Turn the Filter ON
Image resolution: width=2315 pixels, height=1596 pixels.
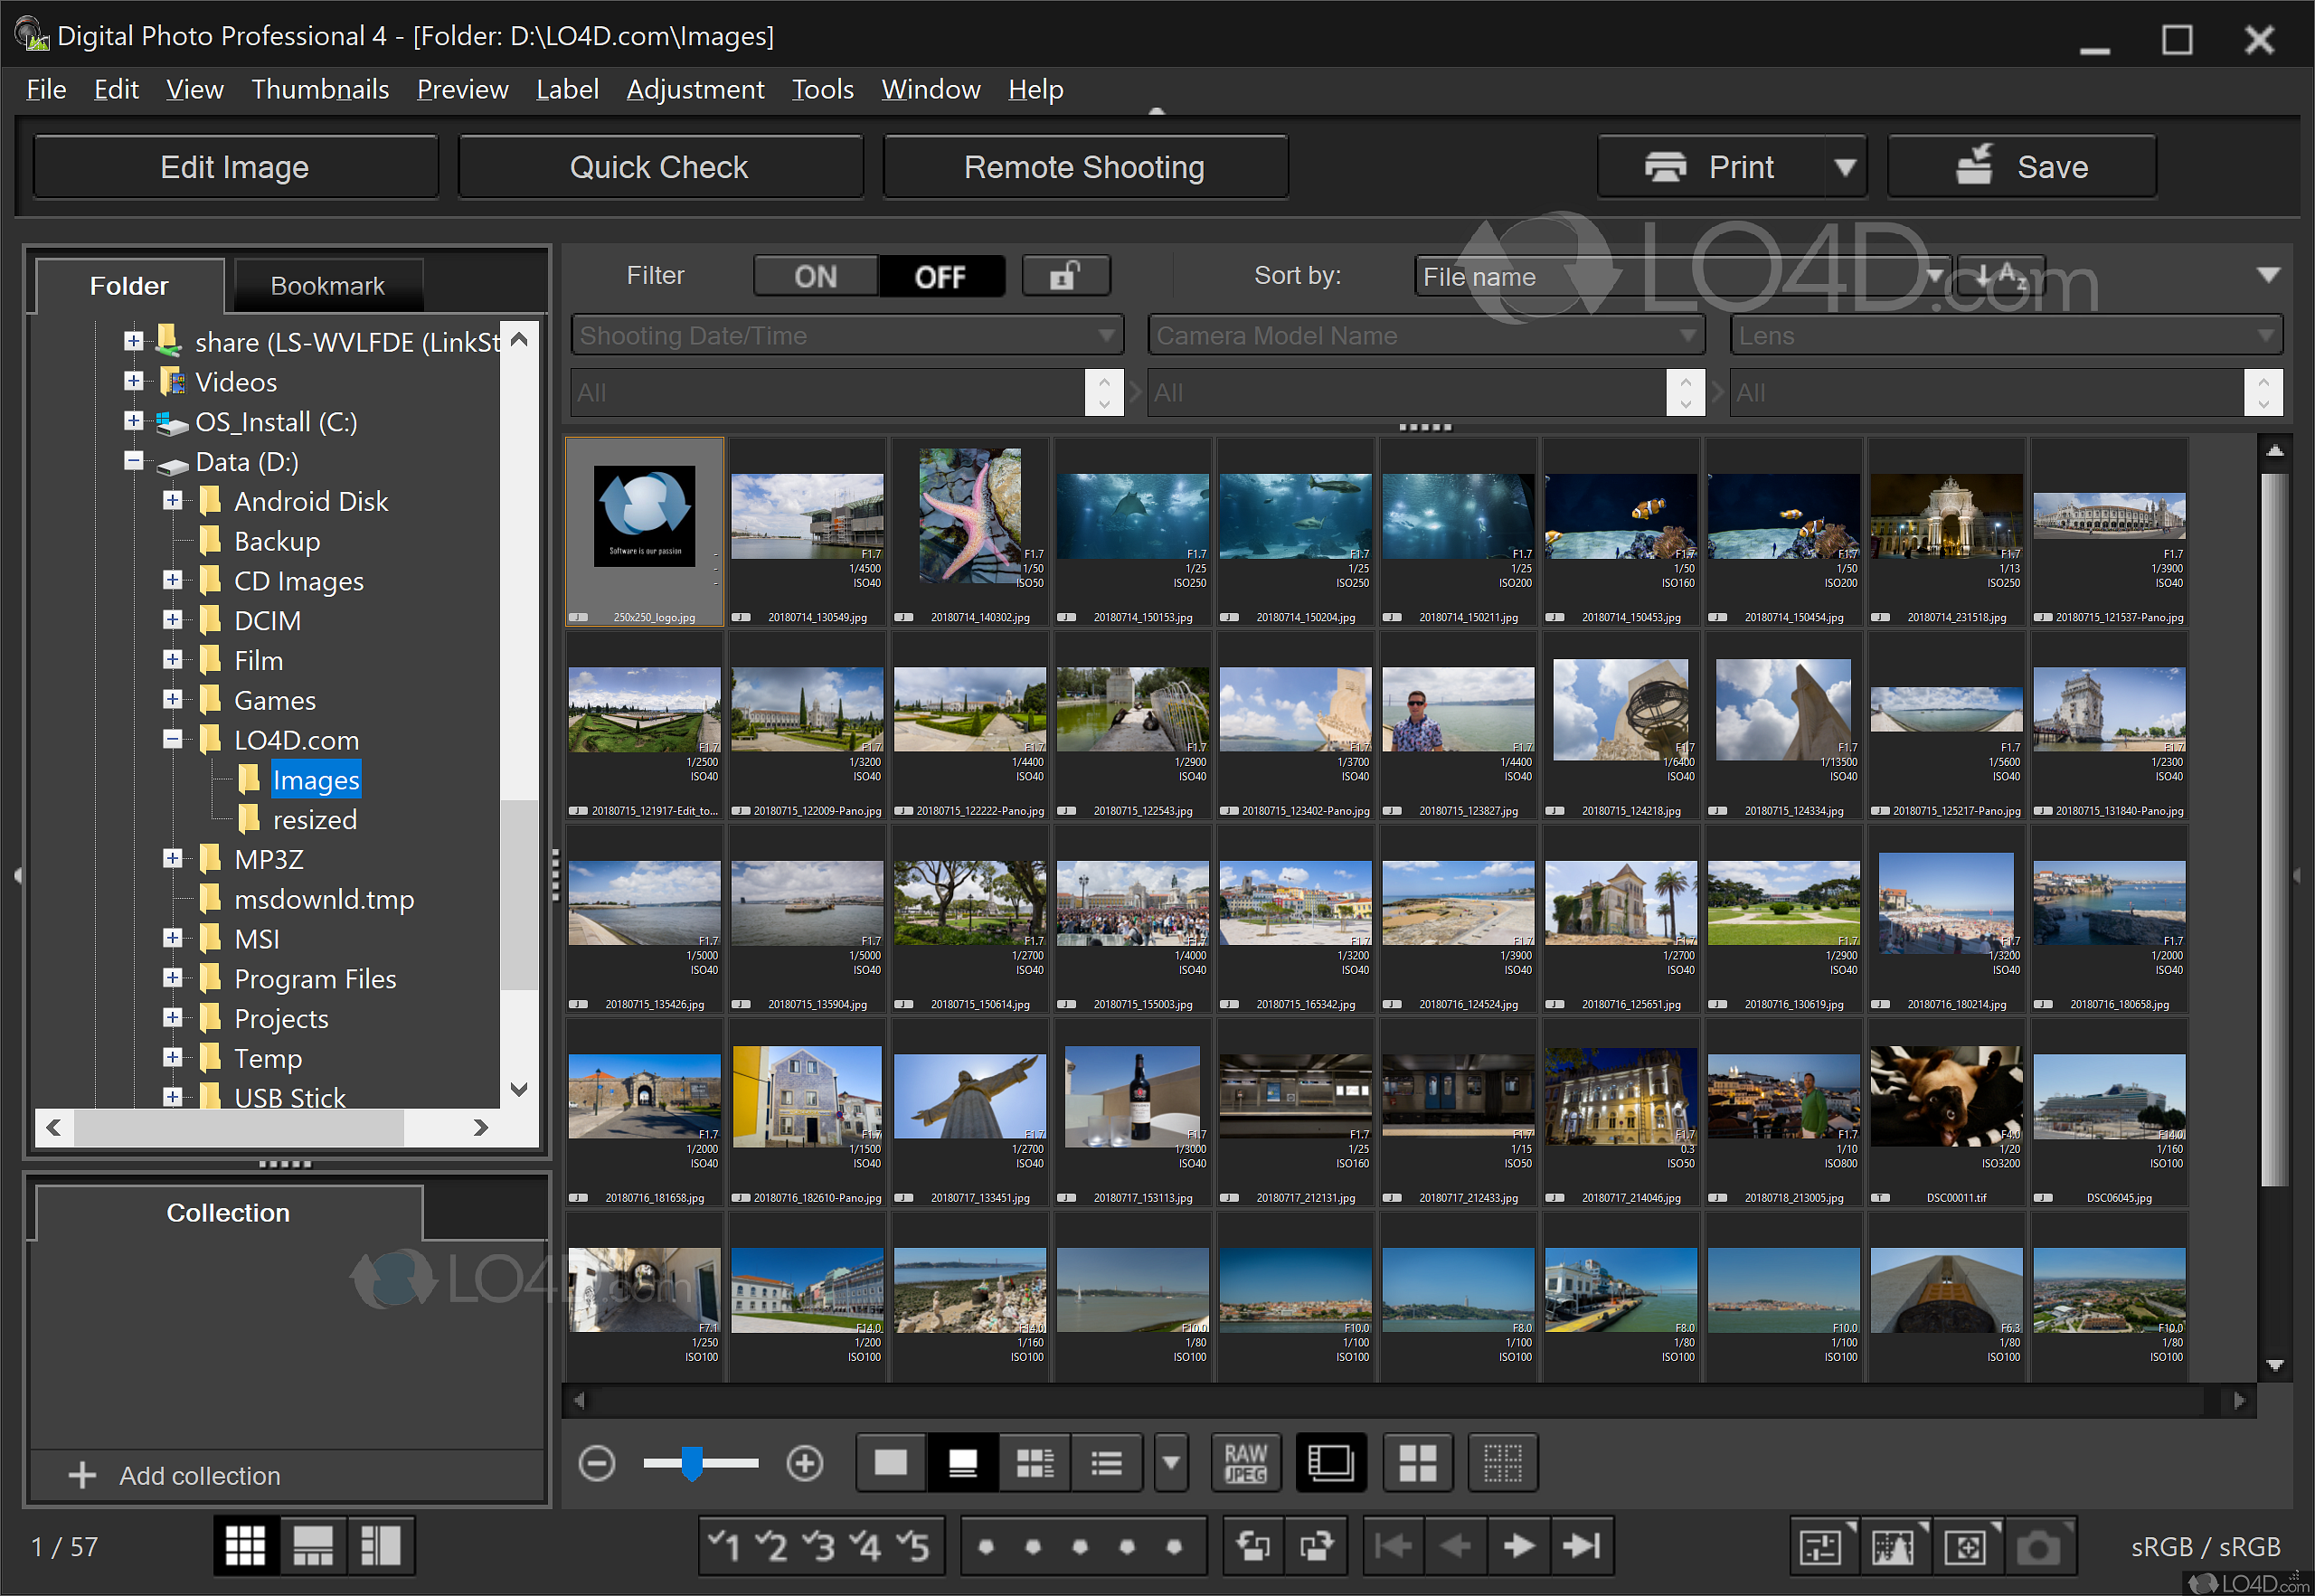[x=816, y=276]
